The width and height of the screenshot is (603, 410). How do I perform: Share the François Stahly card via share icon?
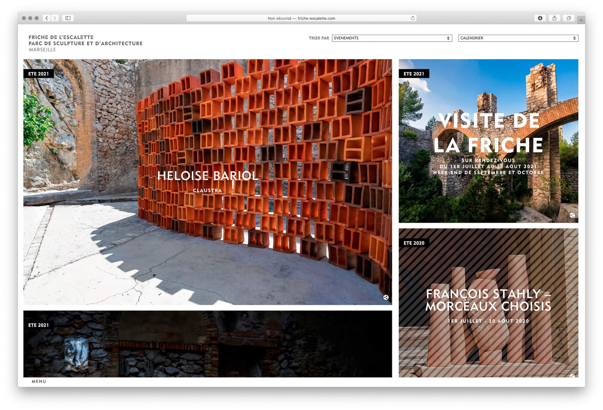572,376
